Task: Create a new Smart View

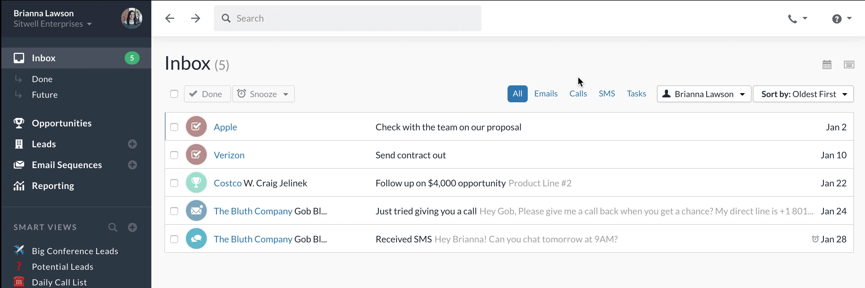Action: coord(132,227)
